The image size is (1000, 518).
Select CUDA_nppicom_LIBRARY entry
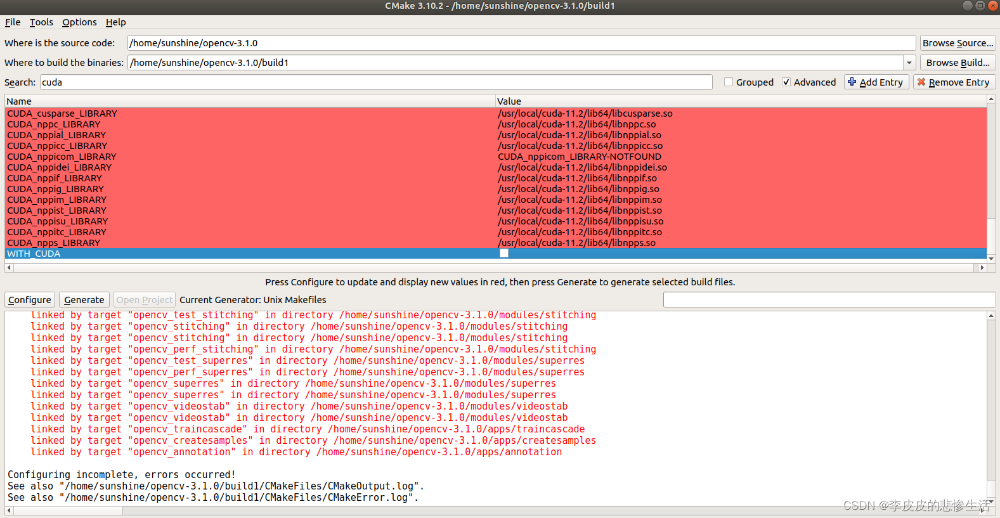click(62, 157)
